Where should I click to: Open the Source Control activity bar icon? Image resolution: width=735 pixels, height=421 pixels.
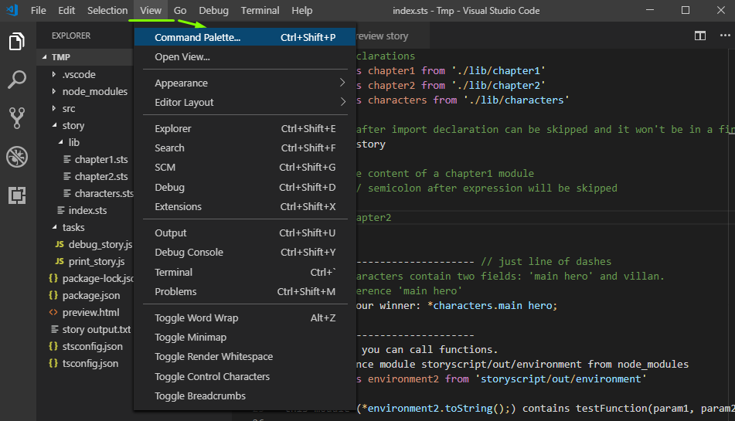click(x=17, y=118)
